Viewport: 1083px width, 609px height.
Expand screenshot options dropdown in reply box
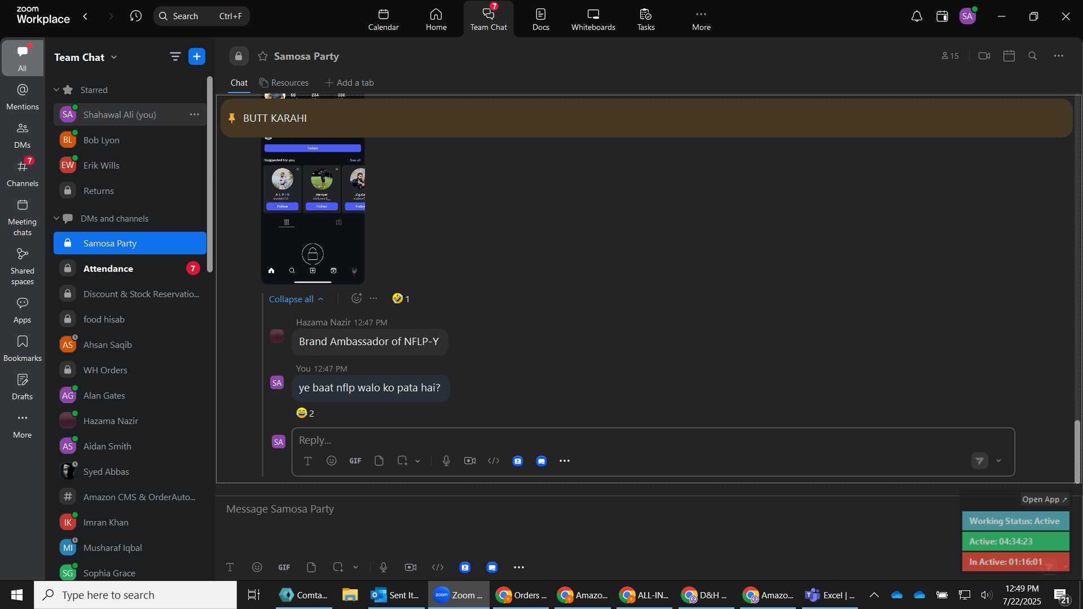[418, 461]
